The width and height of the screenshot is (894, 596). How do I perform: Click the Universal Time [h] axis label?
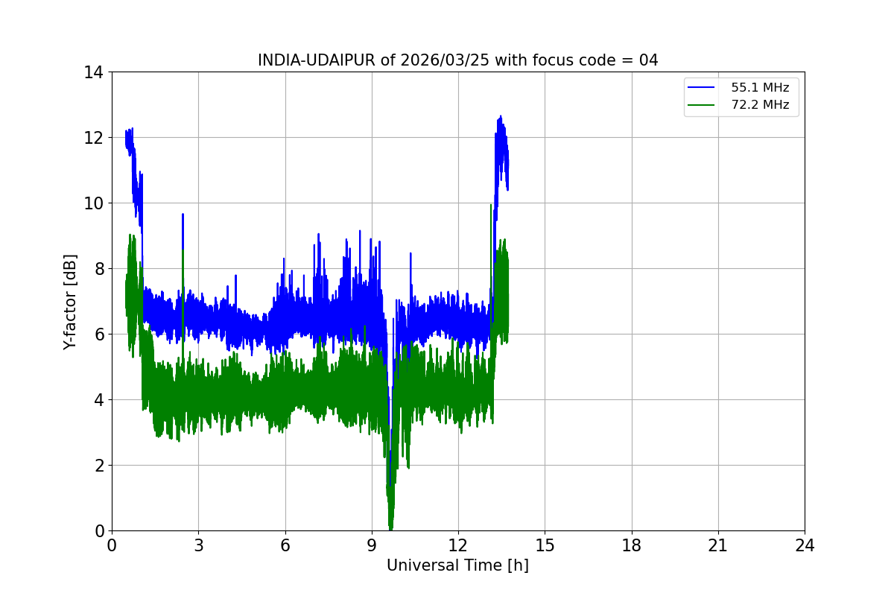(x=457, y=565)
